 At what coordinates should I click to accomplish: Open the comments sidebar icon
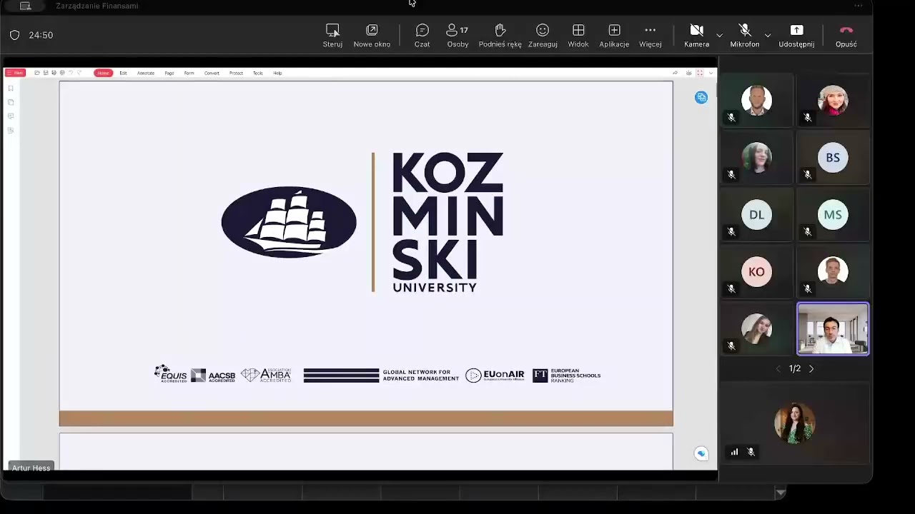coord(11,116)
